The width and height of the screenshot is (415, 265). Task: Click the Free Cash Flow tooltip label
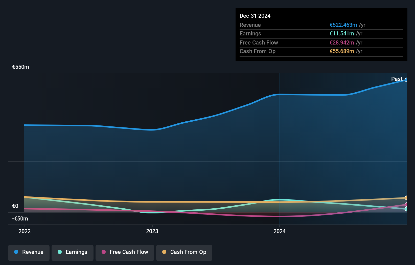[x=259, y=42]
